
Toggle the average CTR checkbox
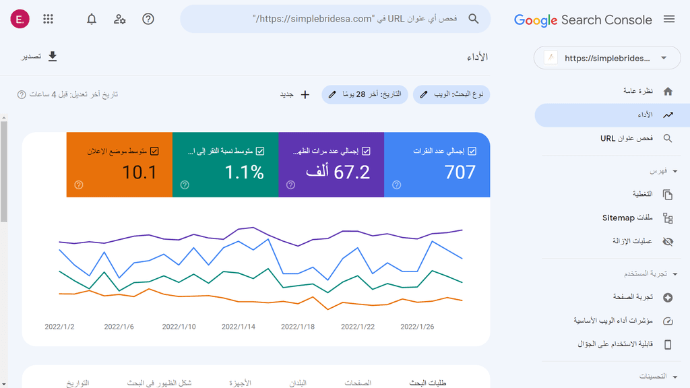[260, 151]
